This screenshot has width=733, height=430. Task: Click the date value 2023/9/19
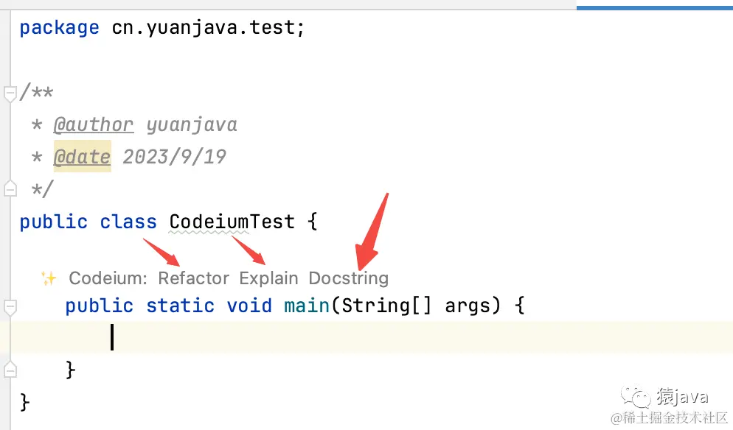pos(175,157)
